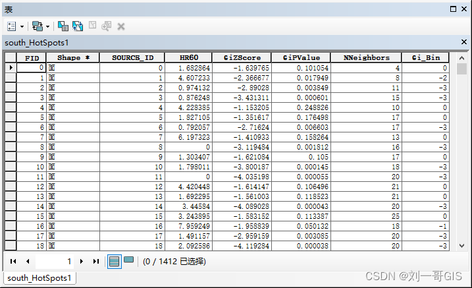Go to the previous record
472x288 pixels.
[28, 261]
